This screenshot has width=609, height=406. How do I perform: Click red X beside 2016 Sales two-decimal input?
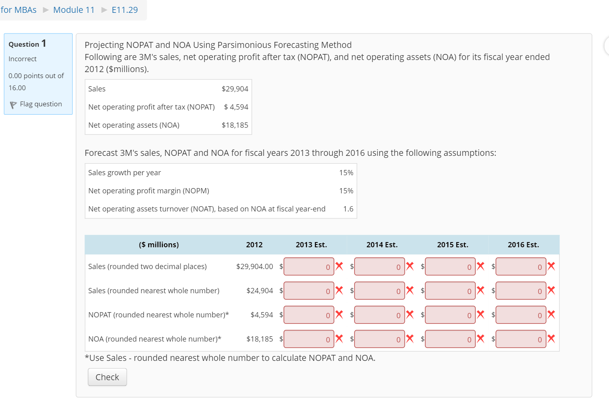pos(551,266)
